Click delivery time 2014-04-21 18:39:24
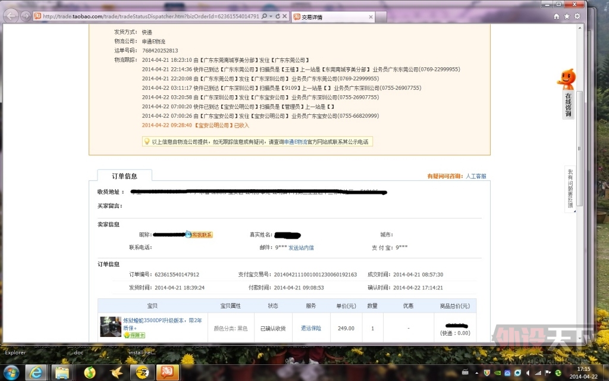Image resolution: width=609 pixels, height=381 pixels. click(180, 288)
